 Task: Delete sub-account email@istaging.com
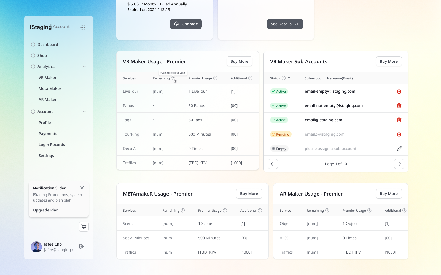point(399,120)
